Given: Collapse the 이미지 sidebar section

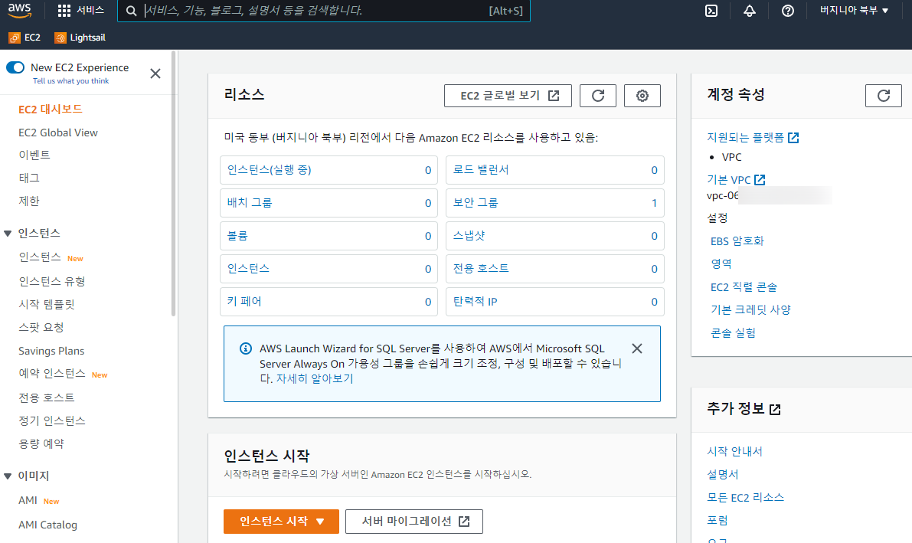Looking at the screenshot, I should pyautogui.click(x=8, y=476).
